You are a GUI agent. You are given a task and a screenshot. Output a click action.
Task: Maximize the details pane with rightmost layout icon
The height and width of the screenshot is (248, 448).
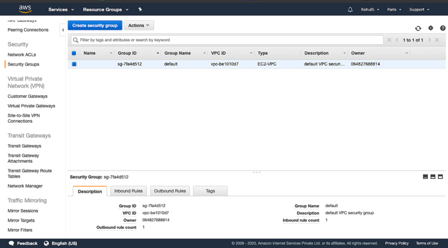[x=440, y=177]
